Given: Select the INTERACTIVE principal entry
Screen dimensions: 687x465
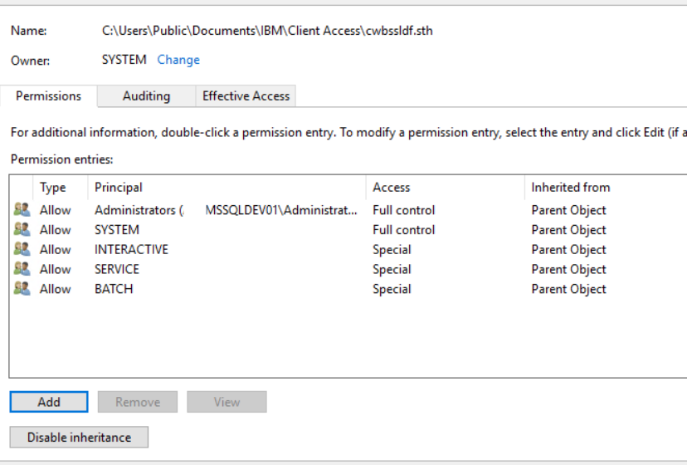Looking at the screenshot, I should coord(131,250).
